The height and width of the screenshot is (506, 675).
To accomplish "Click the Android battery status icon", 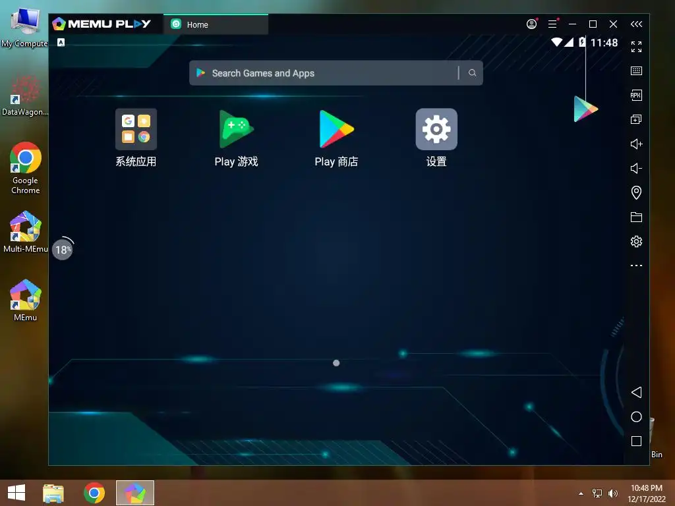I will [582, 42].
